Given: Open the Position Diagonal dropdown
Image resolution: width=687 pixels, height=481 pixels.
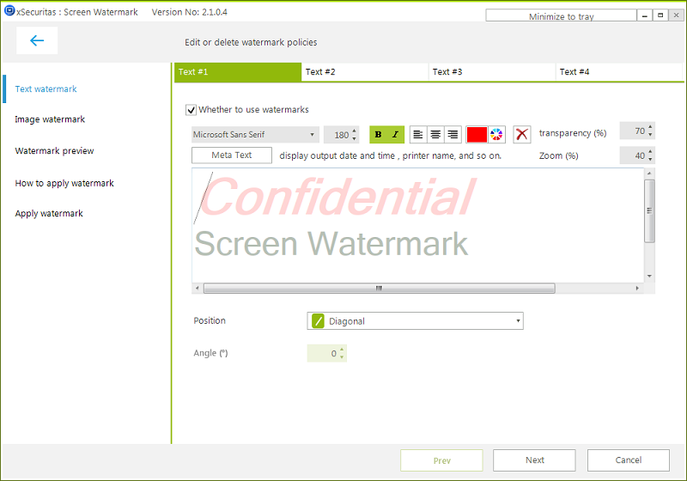Looking at the screenshot, I should (415, 321).
